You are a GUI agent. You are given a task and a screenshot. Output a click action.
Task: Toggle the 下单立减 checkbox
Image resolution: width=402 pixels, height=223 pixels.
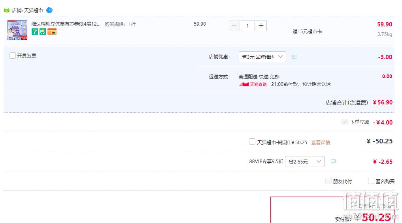click(345, 122)
